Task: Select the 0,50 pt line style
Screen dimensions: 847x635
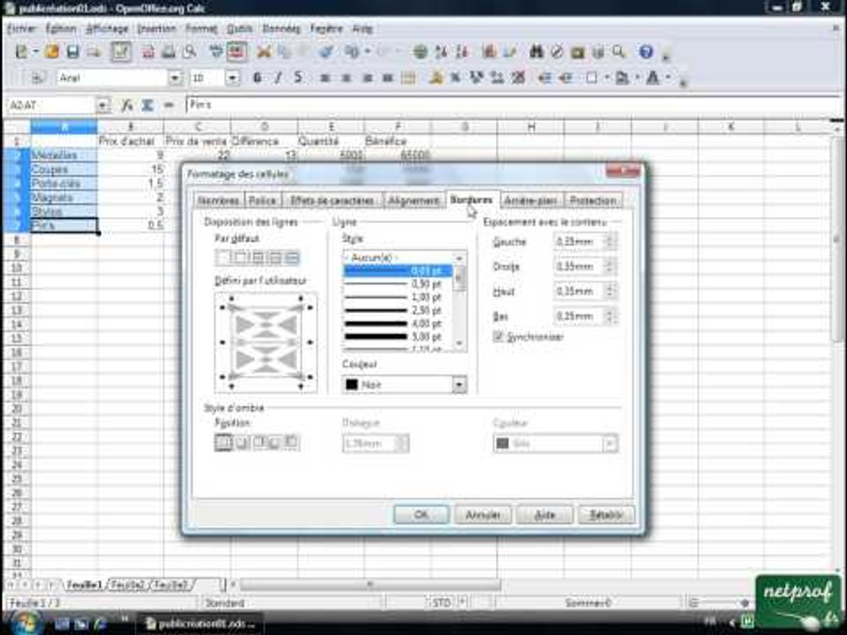Action: click(x=398, y=283)
